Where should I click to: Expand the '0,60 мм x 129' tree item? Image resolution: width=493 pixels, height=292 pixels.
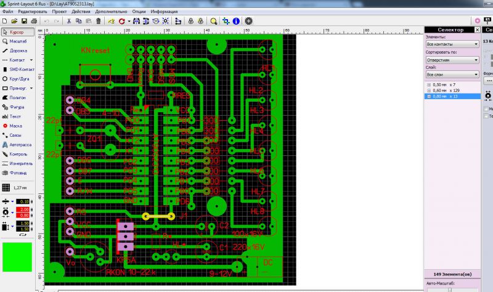(x=429, y=90)
